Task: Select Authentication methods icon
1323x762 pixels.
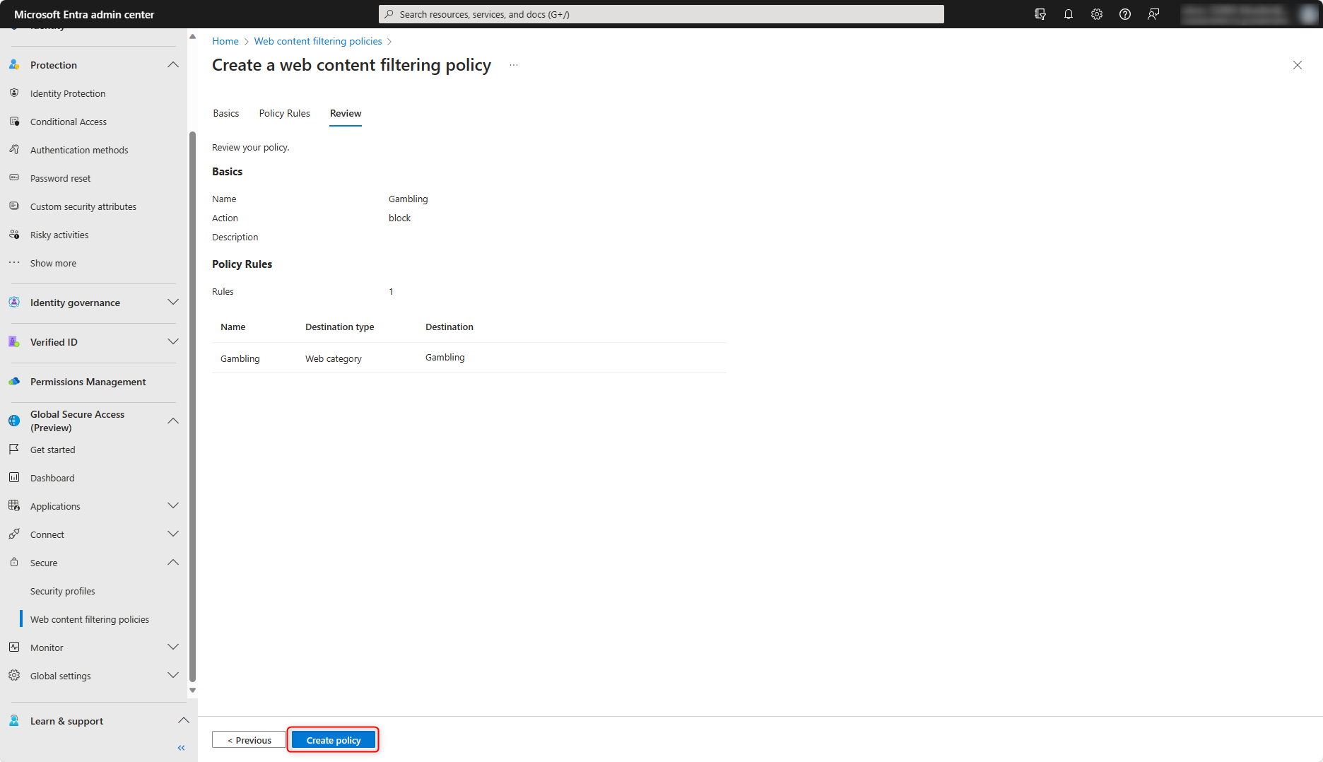Action: pos(14,149)
